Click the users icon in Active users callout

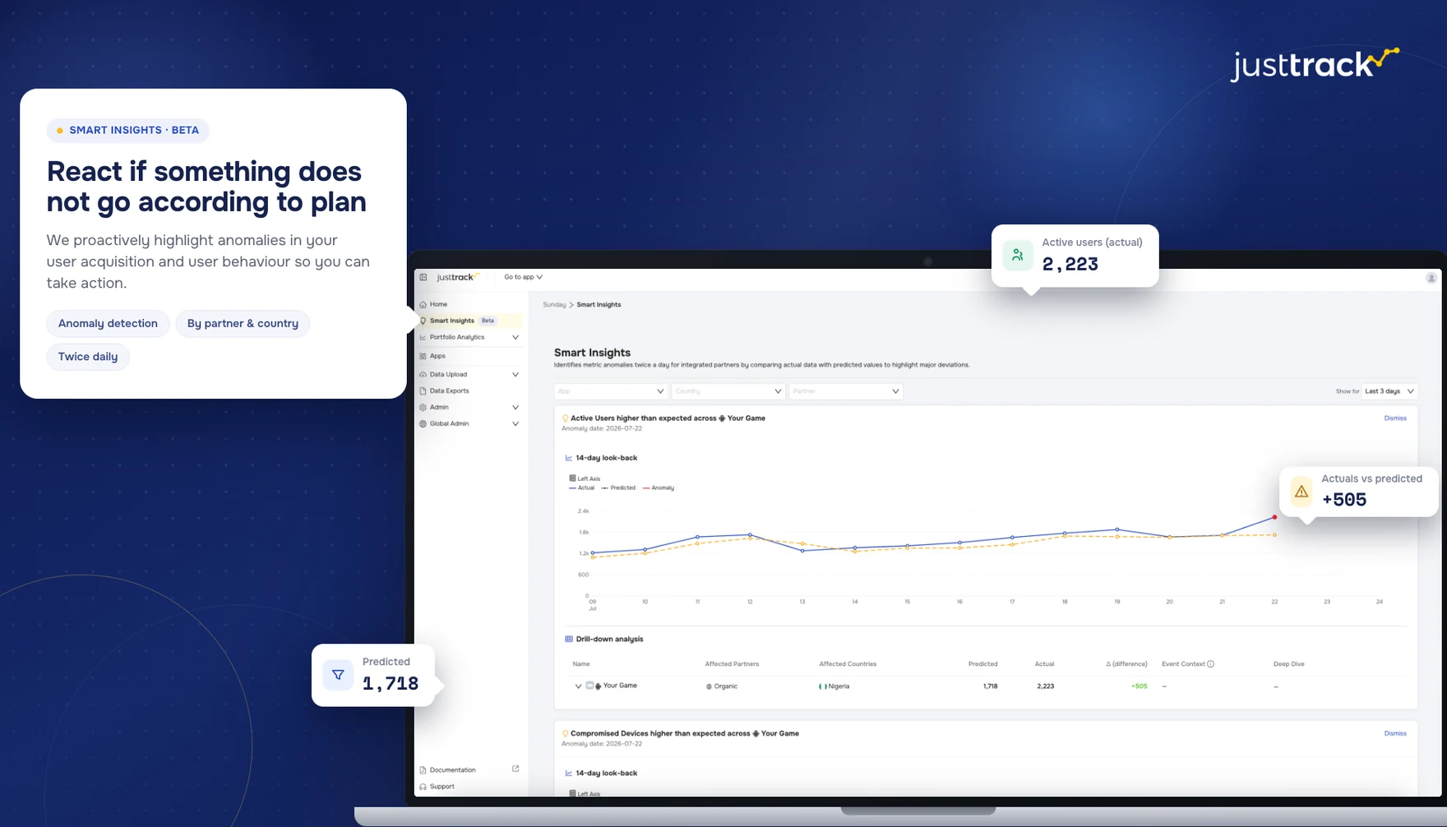[x=1018, y=255]
